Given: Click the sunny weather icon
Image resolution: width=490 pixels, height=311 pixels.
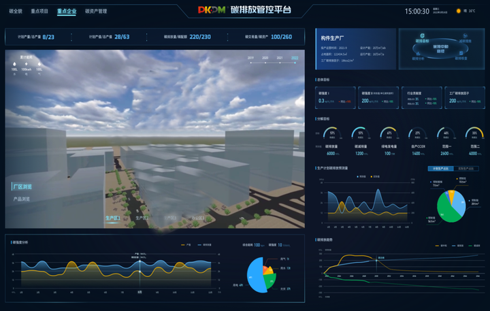Looking at the screenshot, I should [x=459, y=12].
